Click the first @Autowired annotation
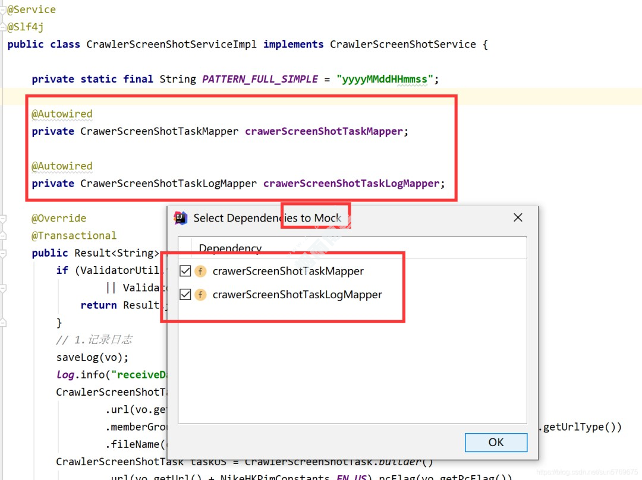Screen dimensions: 642x480 coord(62,113)
